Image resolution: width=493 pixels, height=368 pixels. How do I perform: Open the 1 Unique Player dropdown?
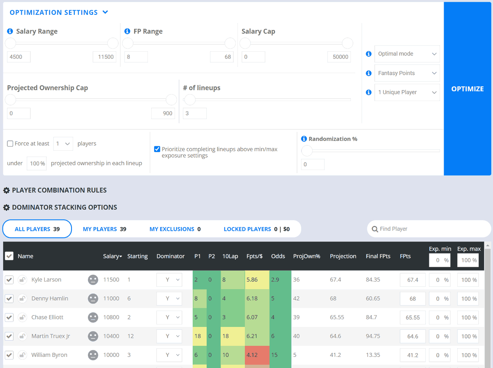[x=407, y=92]
